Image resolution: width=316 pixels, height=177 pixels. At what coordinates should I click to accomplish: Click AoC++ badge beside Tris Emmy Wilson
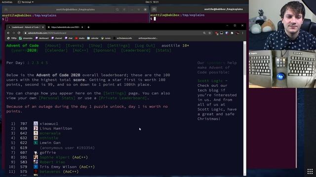(87, 167)
